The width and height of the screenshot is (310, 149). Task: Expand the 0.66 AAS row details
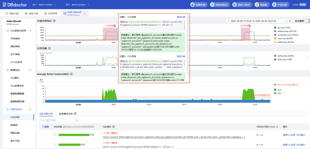[55, 135]
